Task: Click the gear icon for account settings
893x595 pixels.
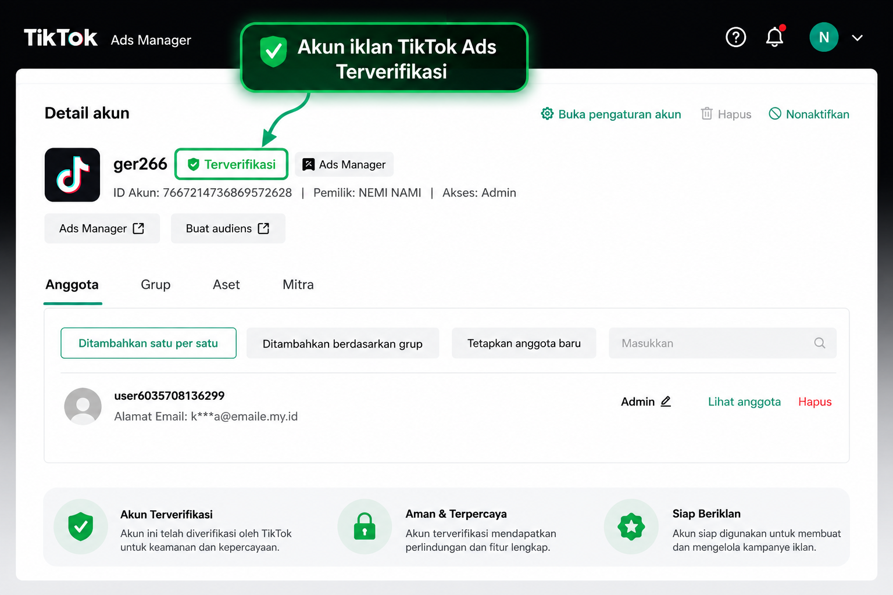Action: [547, 114]
